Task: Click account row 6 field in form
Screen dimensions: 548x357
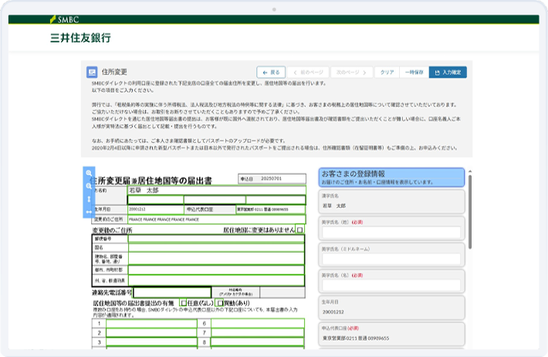Action: click(258, 324)
